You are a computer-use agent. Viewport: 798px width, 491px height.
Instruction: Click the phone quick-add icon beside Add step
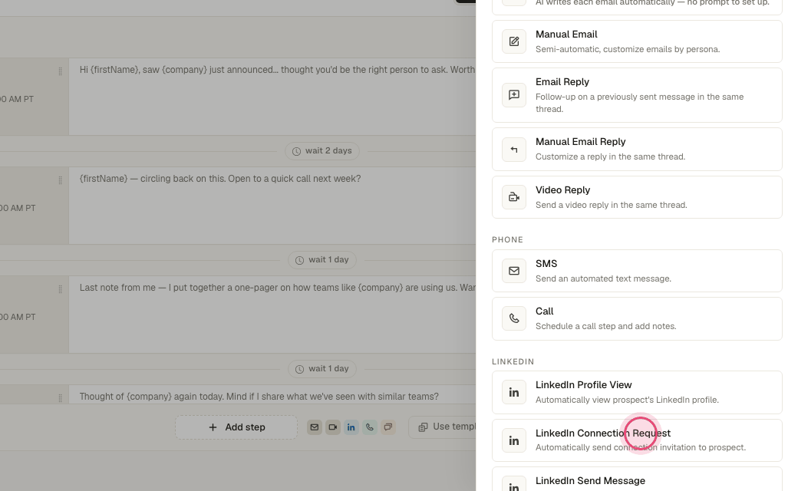(x=370, y=427)
